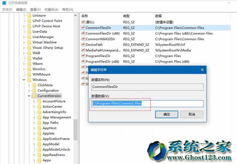Click the AppModelUnlock folder icon
Image resolution: width=237 pixels, height=164 pixels.
[39, 149]
